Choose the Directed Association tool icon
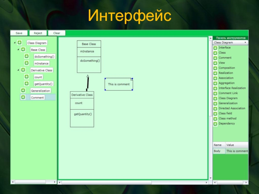This screenshot has height=194, width=259. tap(215, 109)
